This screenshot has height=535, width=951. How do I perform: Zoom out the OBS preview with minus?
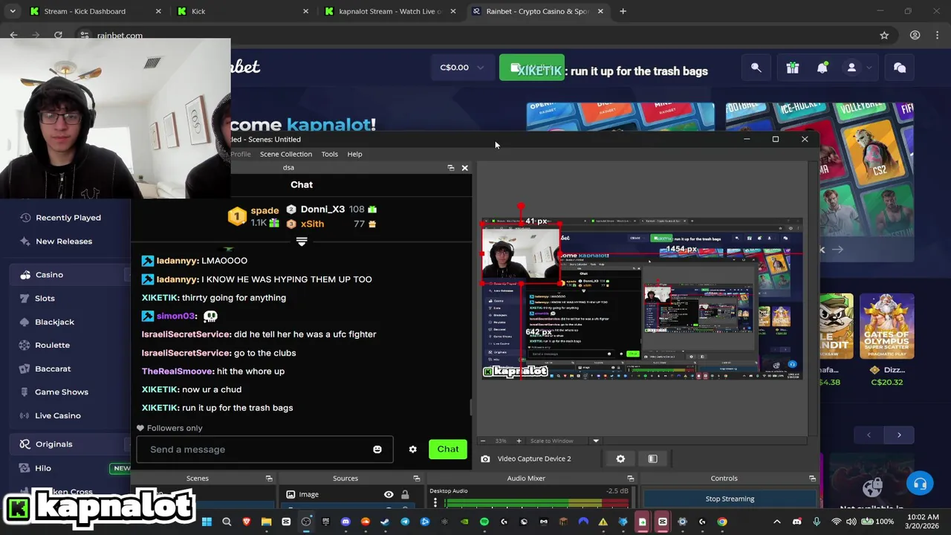tap(483, 441)
